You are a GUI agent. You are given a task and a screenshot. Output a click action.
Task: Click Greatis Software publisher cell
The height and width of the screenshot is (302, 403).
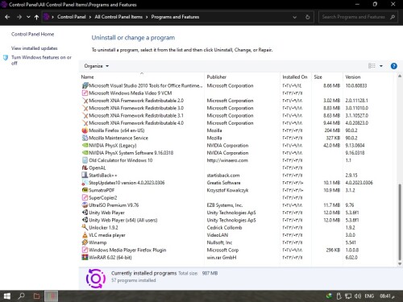[x=223, y=183]
